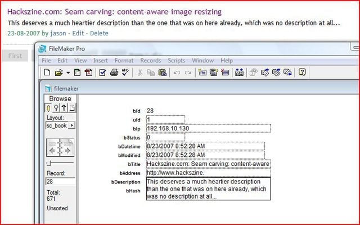Viewport: 360px width, 225px height.
Task: Click the Open folder toolbar icon
Action: [x=58, y=73]
